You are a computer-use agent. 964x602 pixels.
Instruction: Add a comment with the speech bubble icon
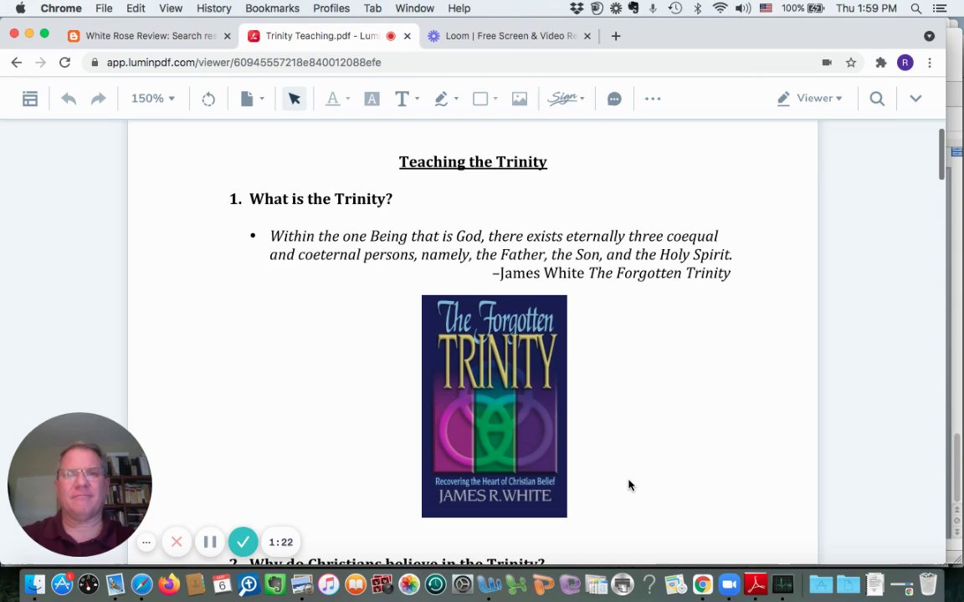tap(614, 99)
